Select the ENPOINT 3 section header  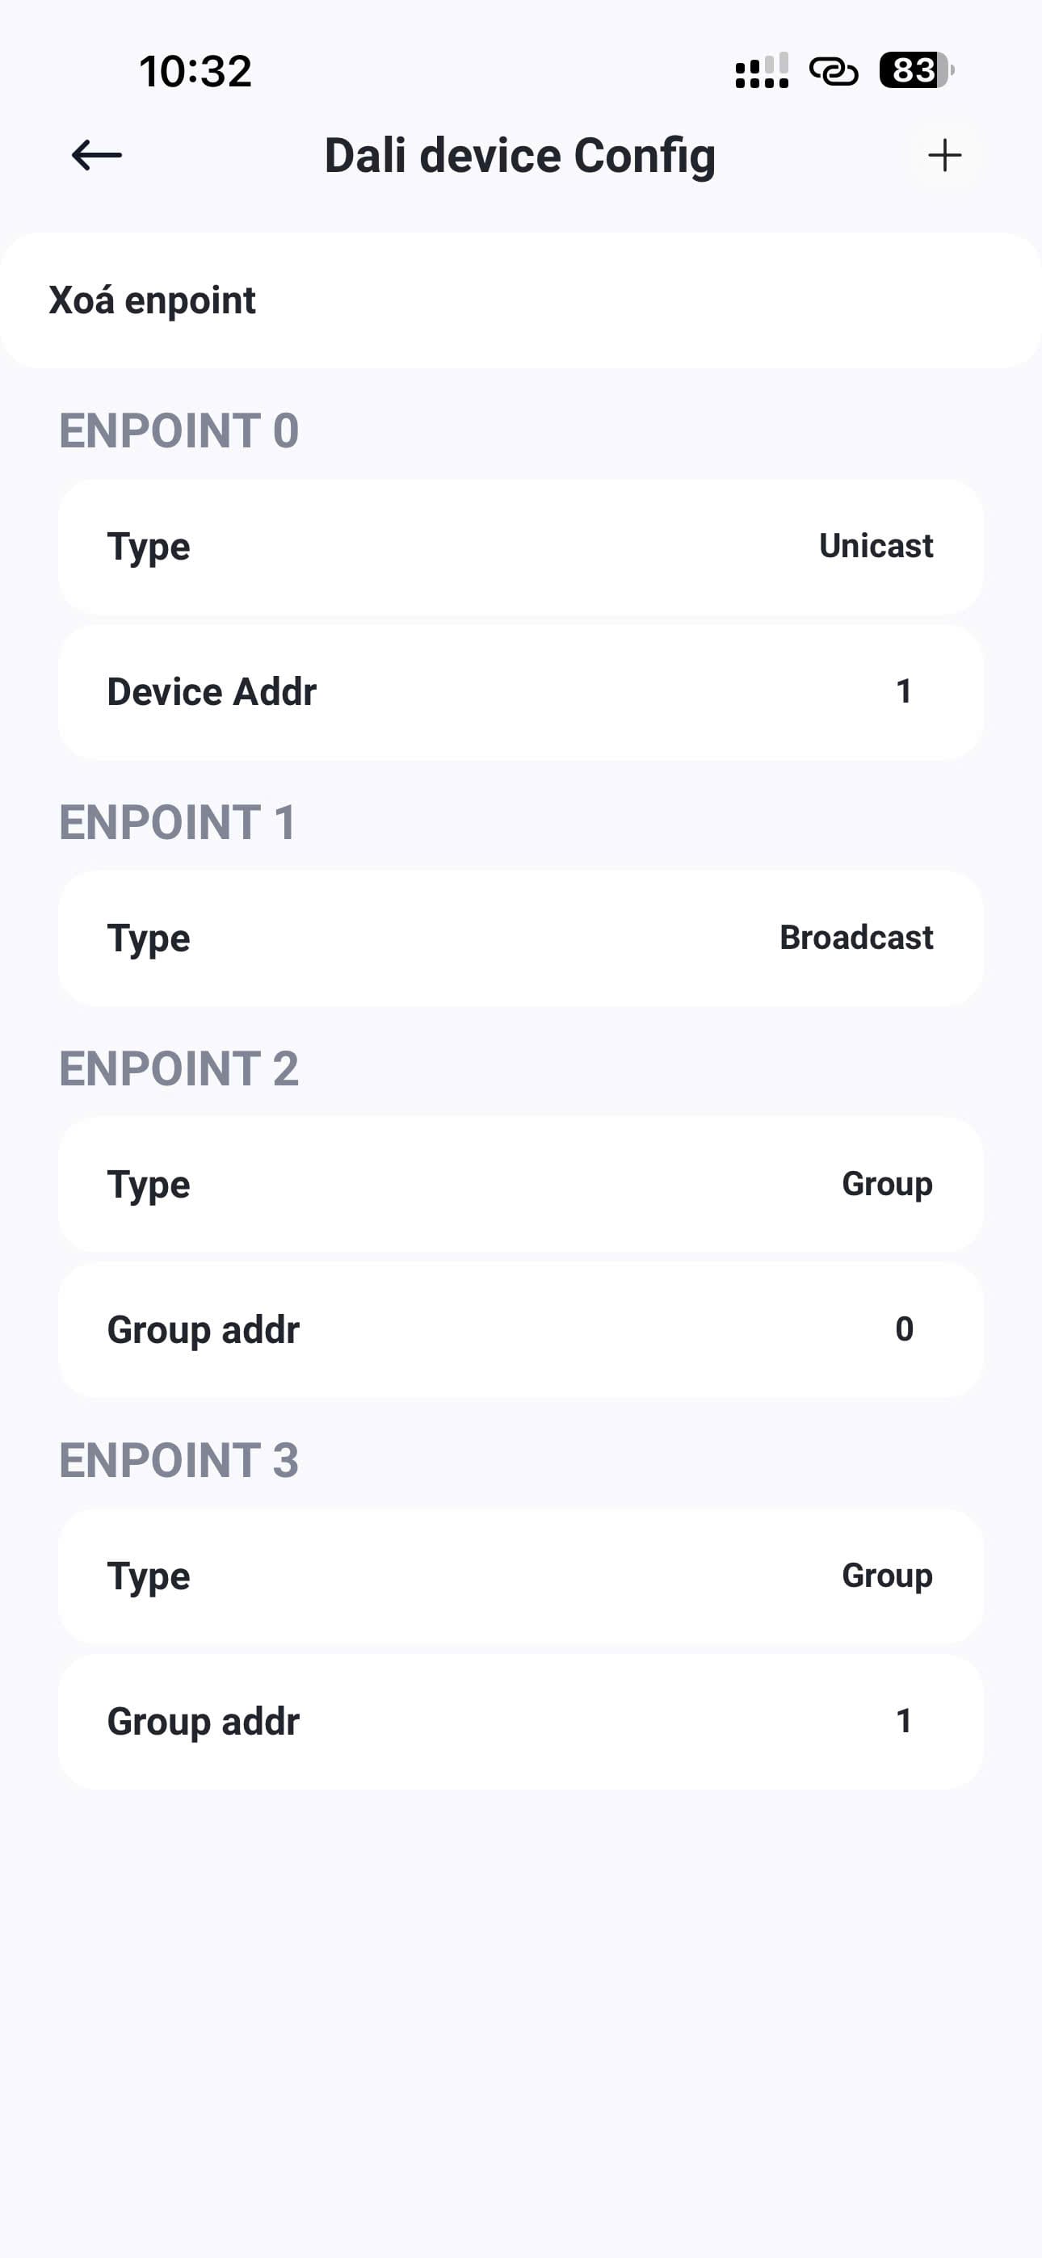point(179,1460)
